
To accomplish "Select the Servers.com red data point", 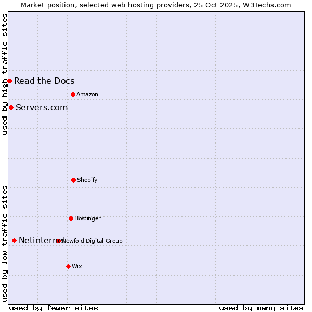I will pos(11,107).
